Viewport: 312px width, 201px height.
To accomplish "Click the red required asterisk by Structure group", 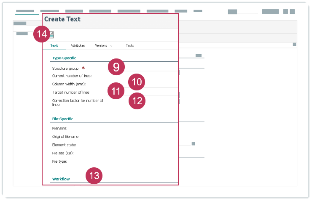I will coord(83,68).
